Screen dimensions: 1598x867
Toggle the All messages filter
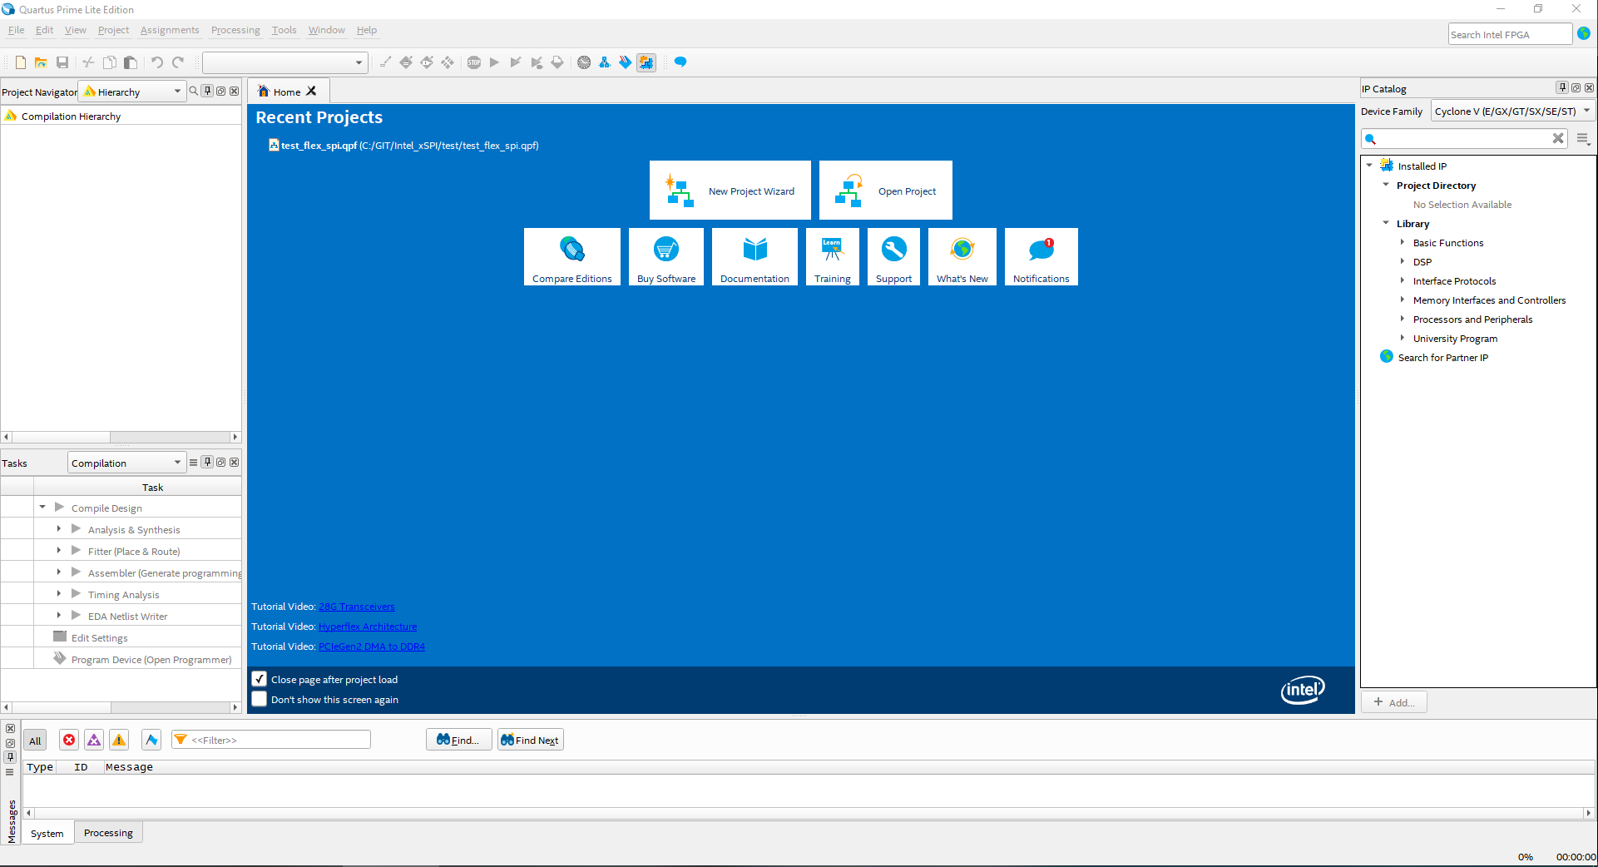(35, 741)
